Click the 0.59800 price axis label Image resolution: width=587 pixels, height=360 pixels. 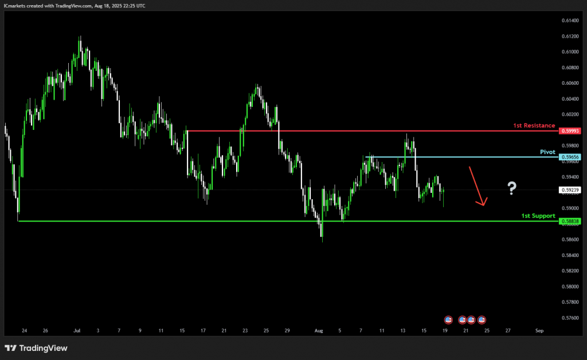coord(570,146)
